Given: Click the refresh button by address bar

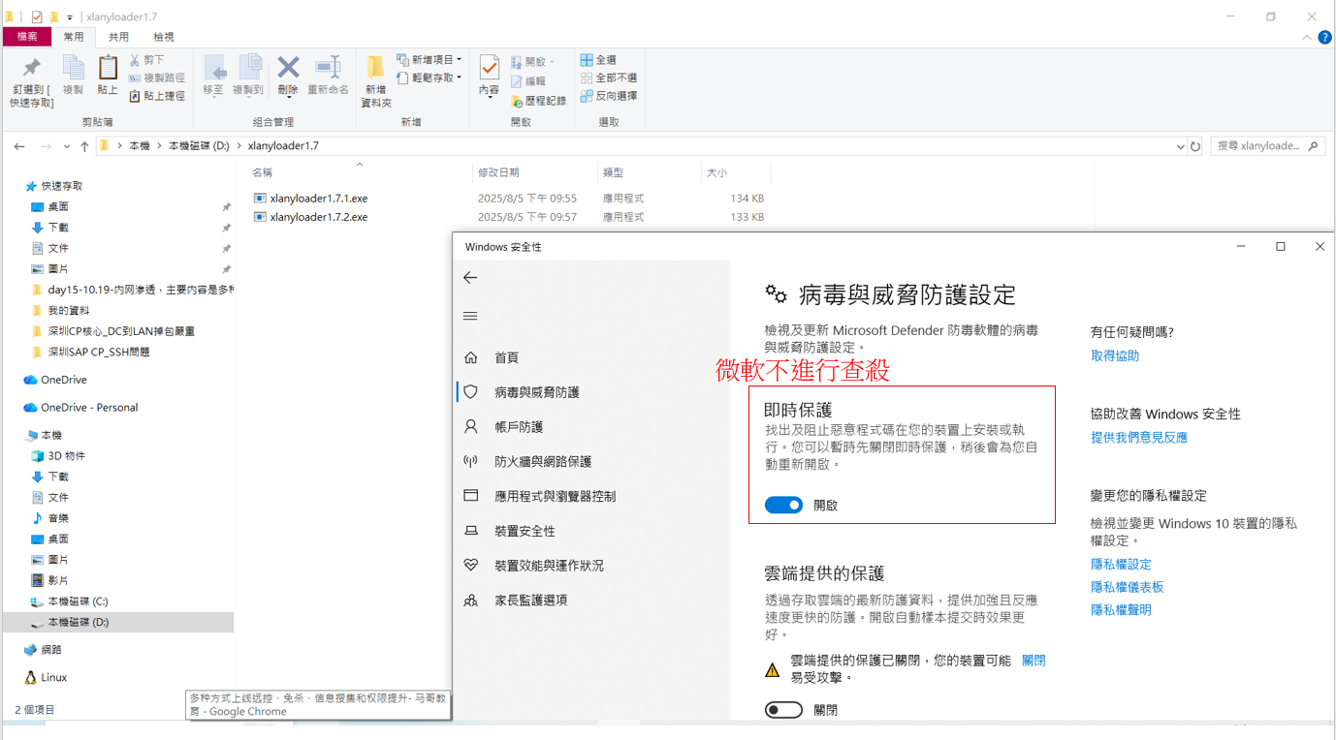Looking at the screenshot, I should [1195, 146].
